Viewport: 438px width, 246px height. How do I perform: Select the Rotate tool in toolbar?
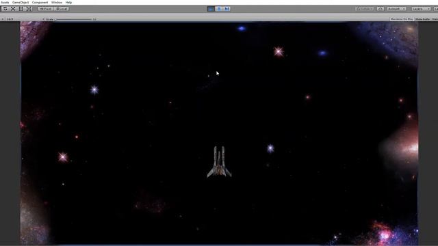point(5,9)
